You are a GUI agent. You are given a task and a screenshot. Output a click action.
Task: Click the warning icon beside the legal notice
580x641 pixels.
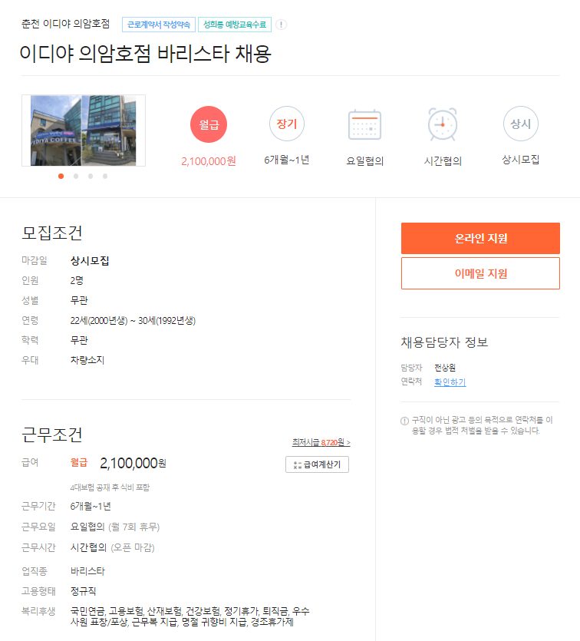point(404,421)
